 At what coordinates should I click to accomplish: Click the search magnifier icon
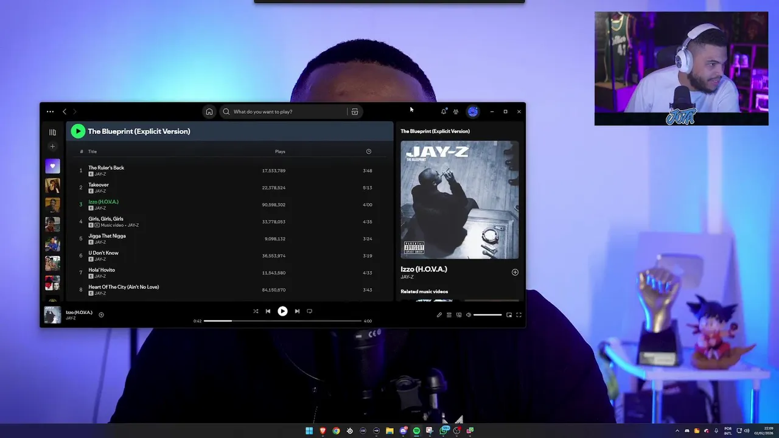pyautogui.click(x=226, y=112)
